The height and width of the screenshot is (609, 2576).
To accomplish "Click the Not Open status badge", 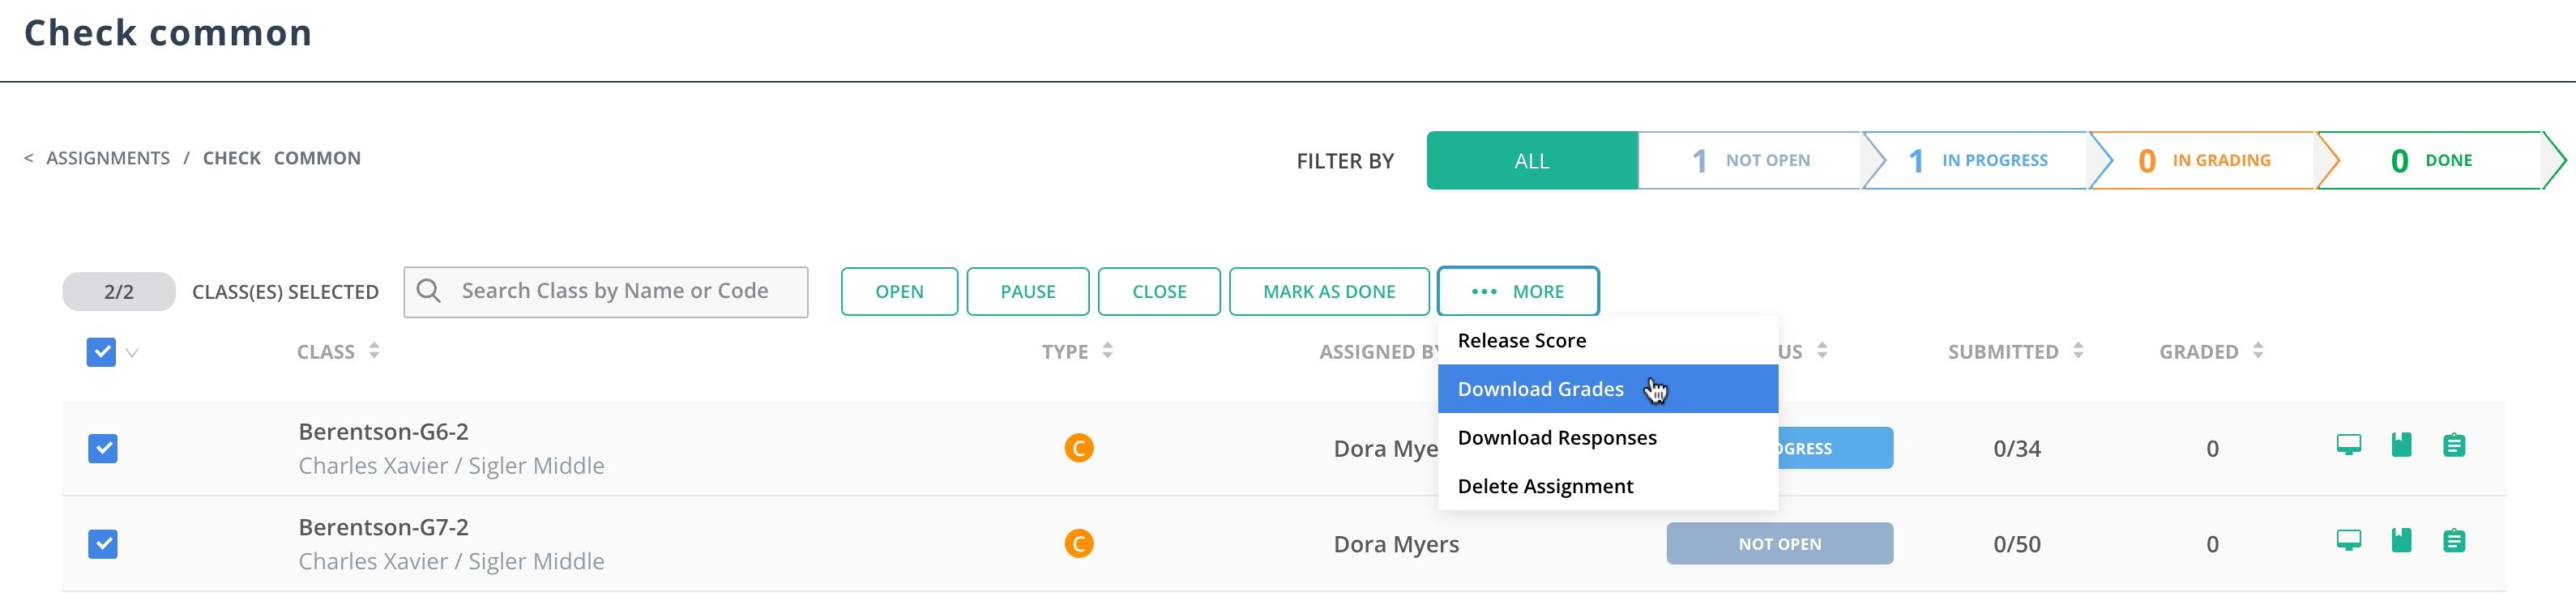I will coord(1779,544).
